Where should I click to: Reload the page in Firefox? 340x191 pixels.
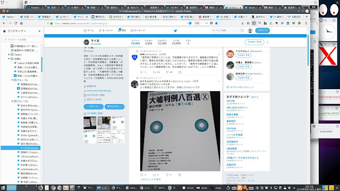[x=15, y=23]
